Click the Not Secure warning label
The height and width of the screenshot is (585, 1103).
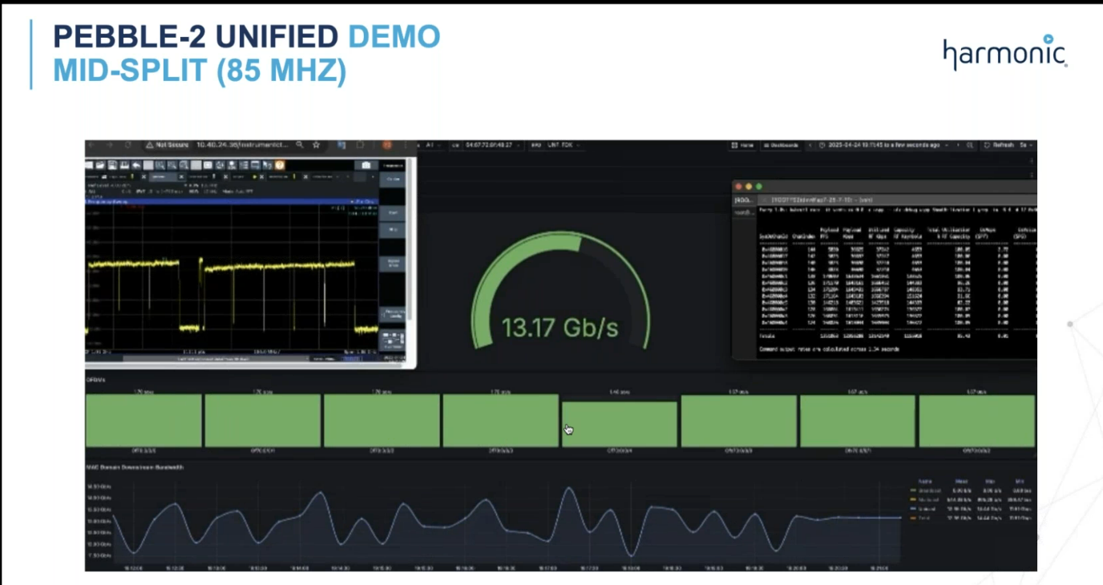point(167,145)
